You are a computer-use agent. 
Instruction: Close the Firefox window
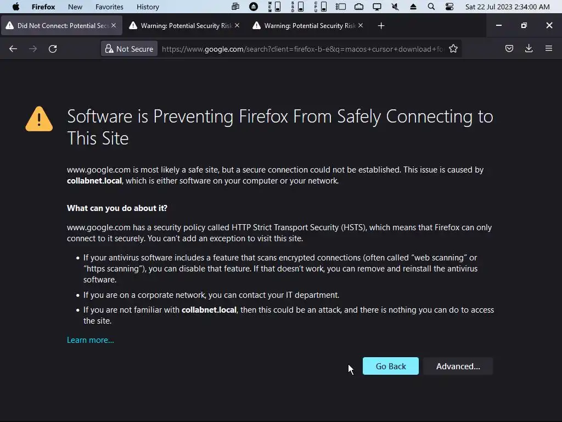[x=549, y=25]
